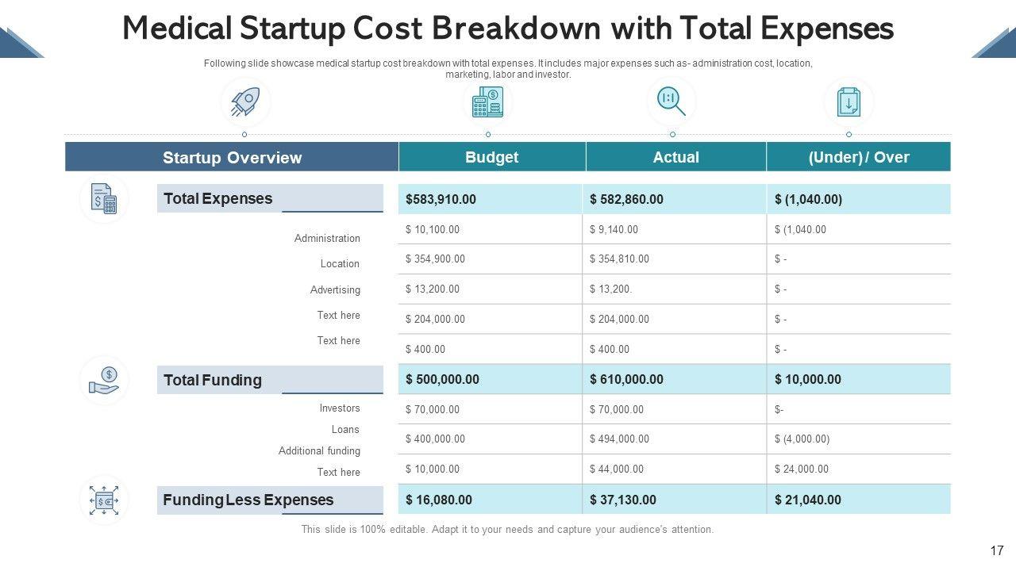Screen dimensions: 1016x571
Task: Click the hand holding coin icon
Action: point(104,380)
